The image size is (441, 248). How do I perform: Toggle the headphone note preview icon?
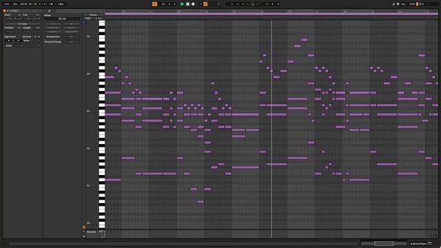coord(84,23)
